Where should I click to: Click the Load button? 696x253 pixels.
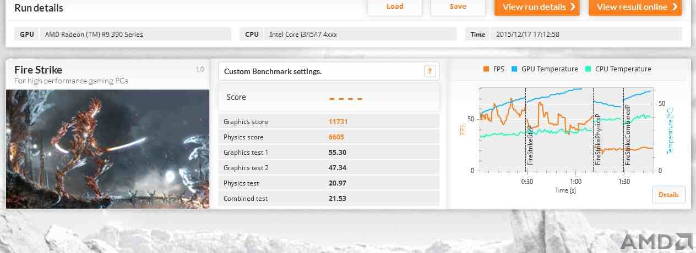tap(395, 7)
